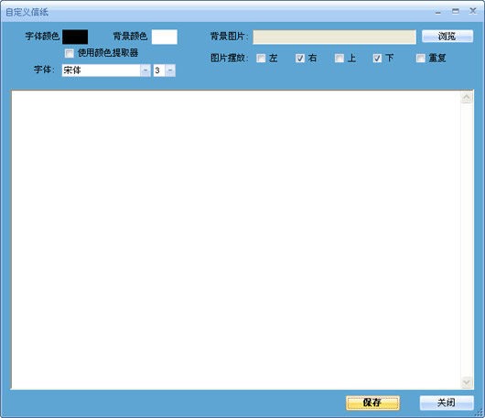Click the 关闭 close button
The width and height of the screenshot is (485, 418).
pos(447,402)
